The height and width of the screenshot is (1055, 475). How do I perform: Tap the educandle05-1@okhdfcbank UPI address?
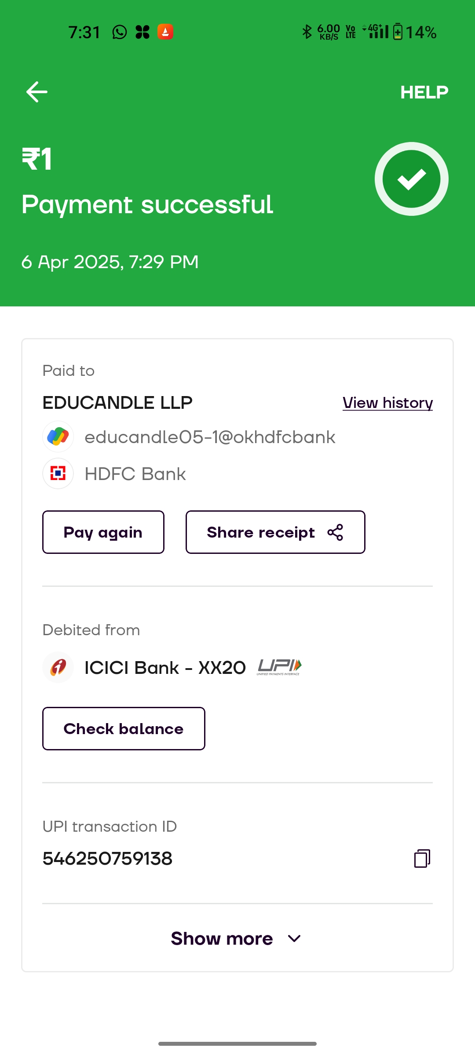tap(210, 437)
